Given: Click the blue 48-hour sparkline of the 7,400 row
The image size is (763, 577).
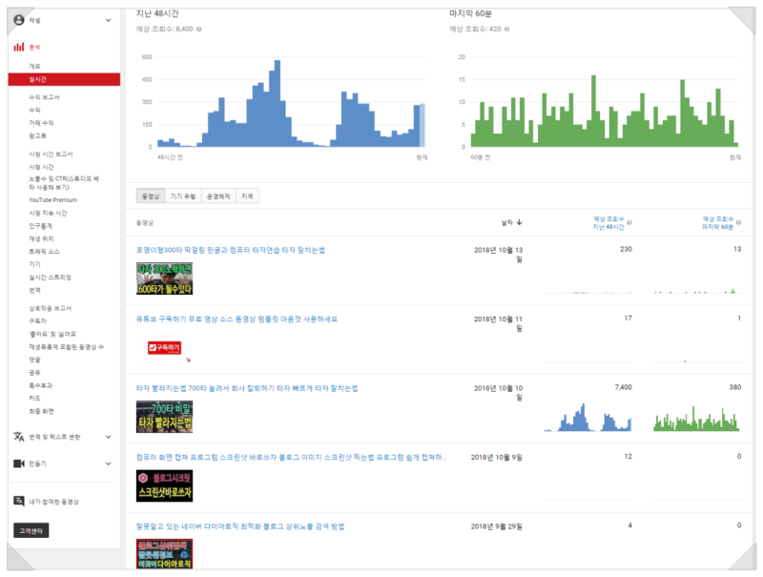Looking at the screenshot, I should (588, 418).
